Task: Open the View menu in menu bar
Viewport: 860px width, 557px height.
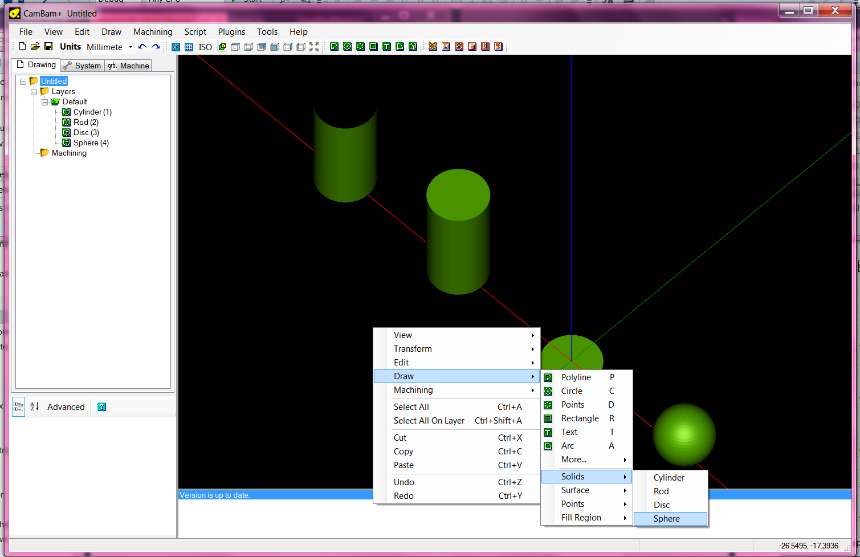Action: point(54,32)
